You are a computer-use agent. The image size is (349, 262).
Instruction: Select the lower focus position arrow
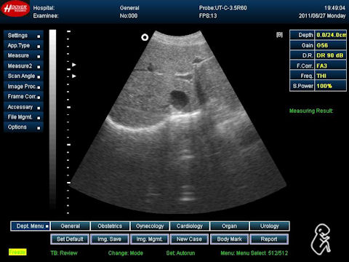pos(74,76)
